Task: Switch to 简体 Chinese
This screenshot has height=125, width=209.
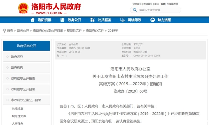Action: click(156, 4)
